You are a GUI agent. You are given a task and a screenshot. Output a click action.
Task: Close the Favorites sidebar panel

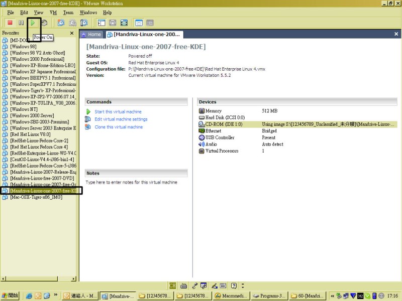point(72,33)
